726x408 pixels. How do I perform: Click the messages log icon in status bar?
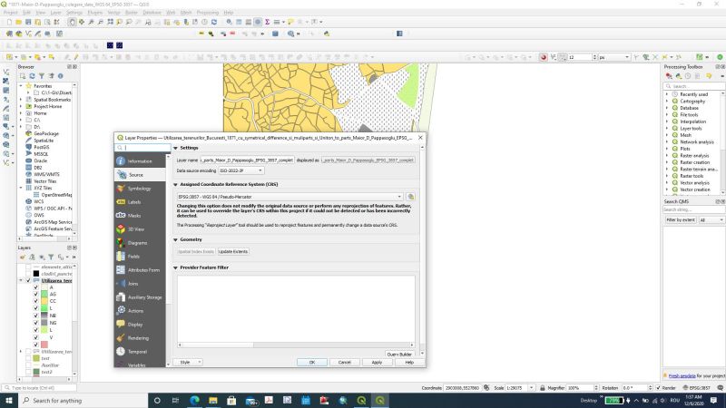[720, 388]
